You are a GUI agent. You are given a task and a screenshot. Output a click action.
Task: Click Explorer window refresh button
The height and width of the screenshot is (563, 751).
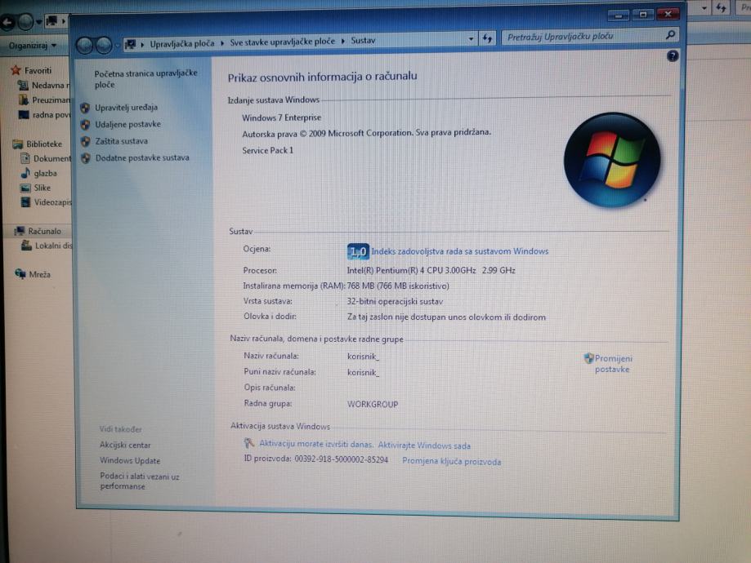[x=721, y=7]
